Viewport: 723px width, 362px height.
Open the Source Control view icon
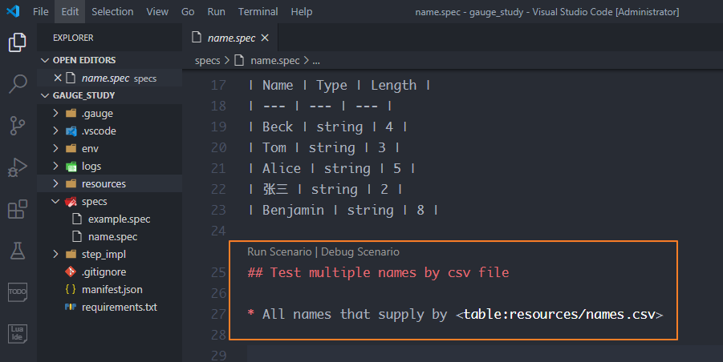pos(18,126)
